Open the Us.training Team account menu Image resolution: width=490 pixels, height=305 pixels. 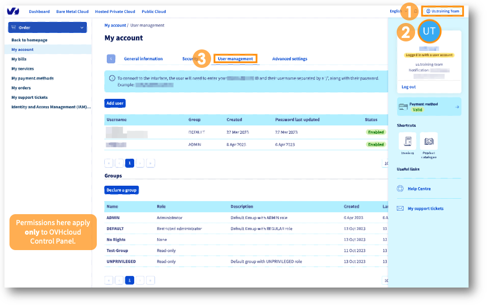[x=443, y=11]
